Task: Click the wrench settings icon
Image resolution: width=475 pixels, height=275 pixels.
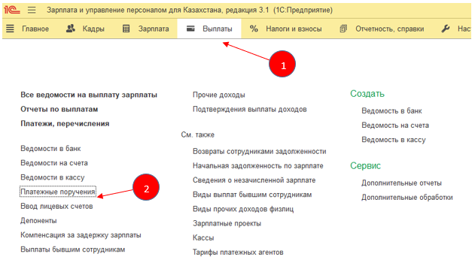Action: coord(446,29)
